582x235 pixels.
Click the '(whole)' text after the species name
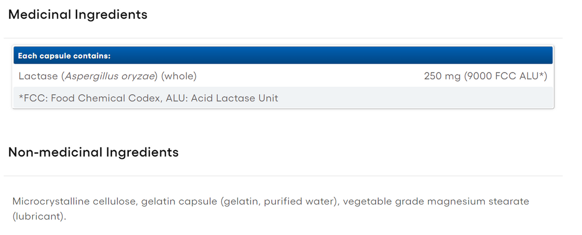coord(179,77)
